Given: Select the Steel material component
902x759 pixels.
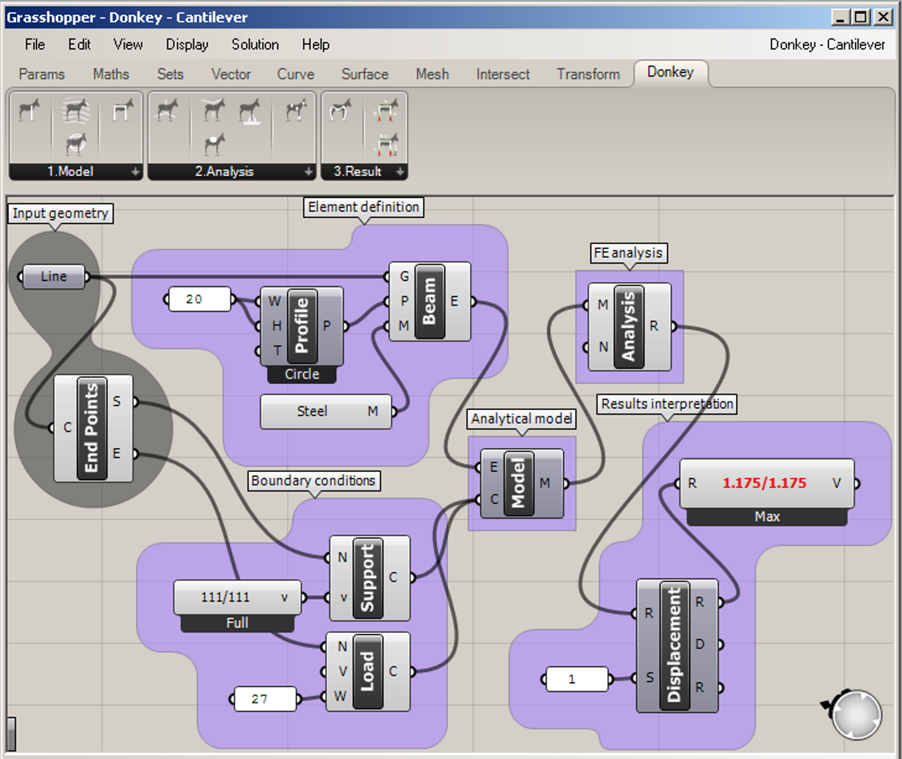Looking at the screenshot, I should point(312,411).
